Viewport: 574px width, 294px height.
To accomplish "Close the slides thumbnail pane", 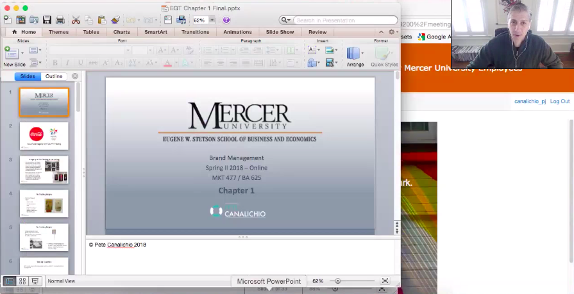I will pos(75,76).
